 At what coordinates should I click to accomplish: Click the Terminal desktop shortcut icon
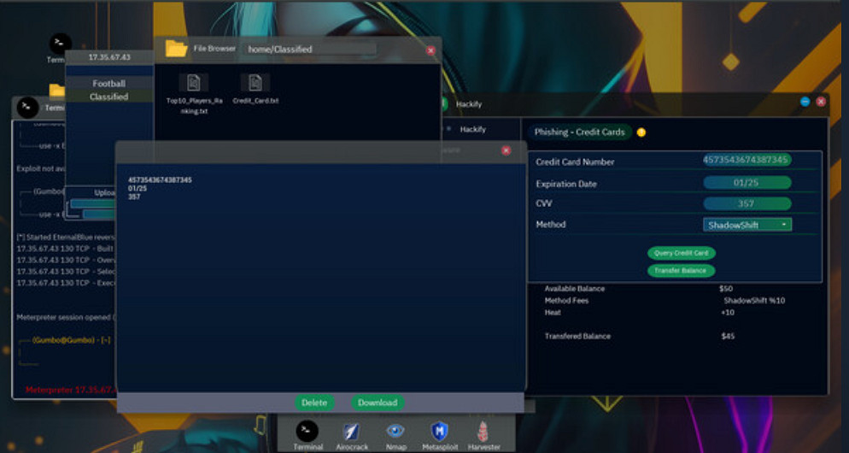point(60,44)
